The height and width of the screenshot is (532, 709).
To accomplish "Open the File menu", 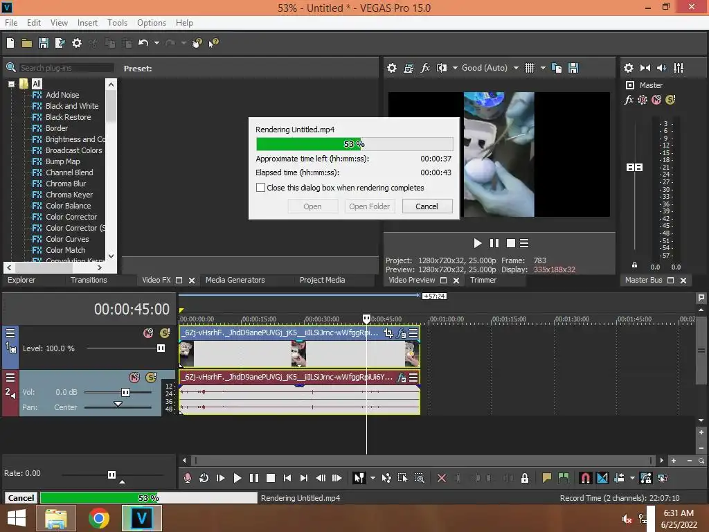I will (11, 23).
